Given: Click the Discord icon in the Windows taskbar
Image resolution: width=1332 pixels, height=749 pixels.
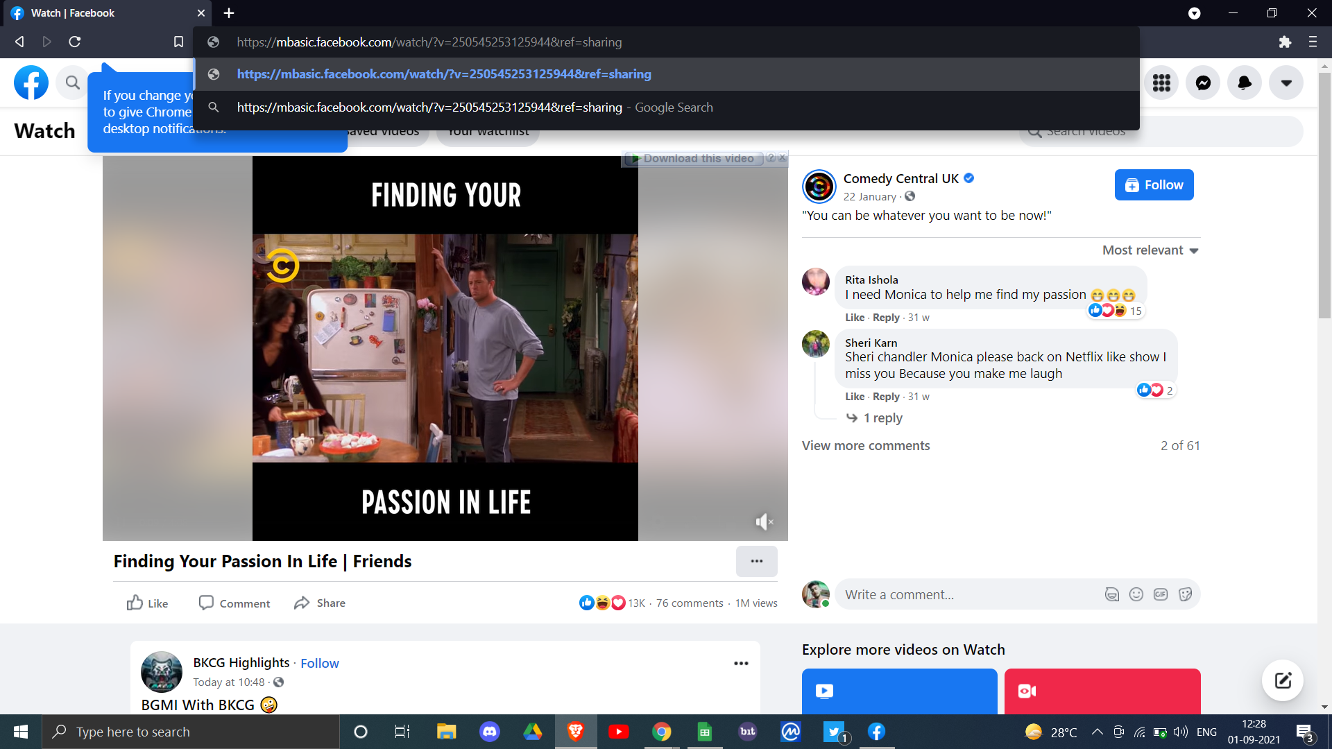Looking at the screenshot, I should (x=488, y=732).
